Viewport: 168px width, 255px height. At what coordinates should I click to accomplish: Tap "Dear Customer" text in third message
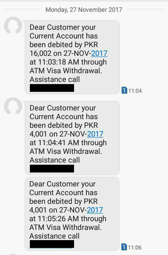pos(54,184)
